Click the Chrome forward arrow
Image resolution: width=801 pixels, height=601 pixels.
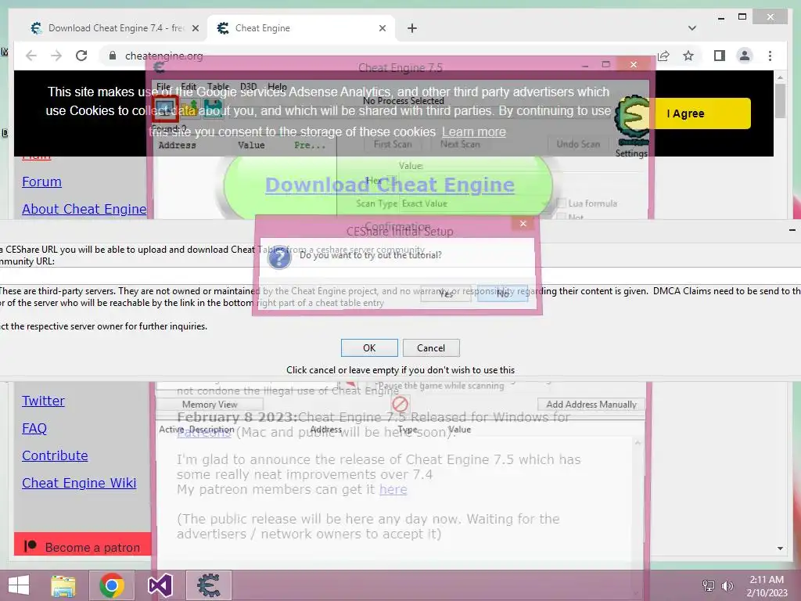tap(56, 56)
